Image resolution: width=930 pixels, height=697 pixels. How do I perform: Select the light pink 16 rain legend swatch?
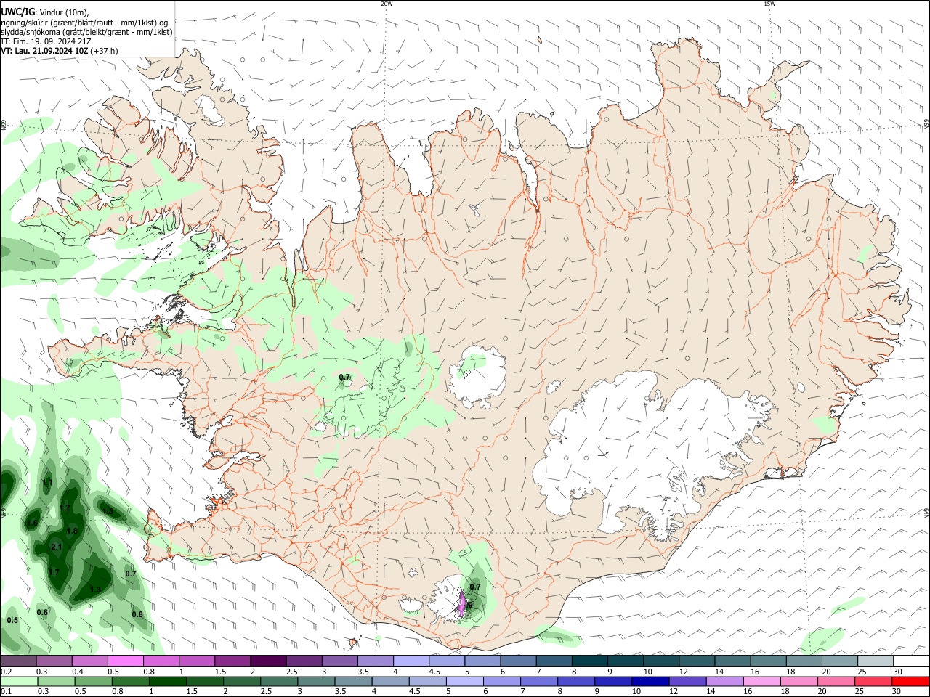[761, 681]
